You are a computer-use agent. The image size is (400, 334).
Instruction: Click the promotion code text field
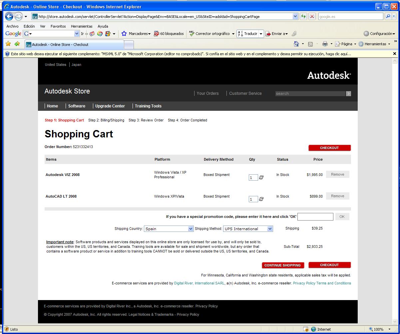[x=315, y=217]
